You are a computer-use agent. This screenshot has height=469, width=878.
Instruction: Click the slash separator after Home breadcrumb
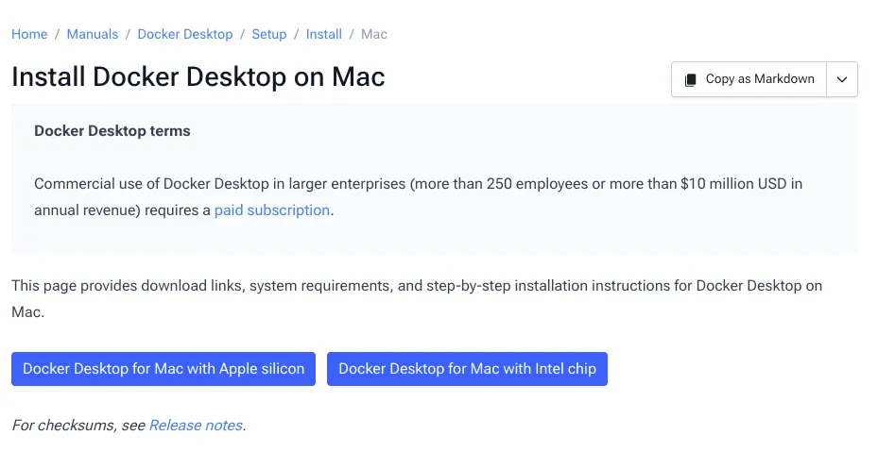58,34
